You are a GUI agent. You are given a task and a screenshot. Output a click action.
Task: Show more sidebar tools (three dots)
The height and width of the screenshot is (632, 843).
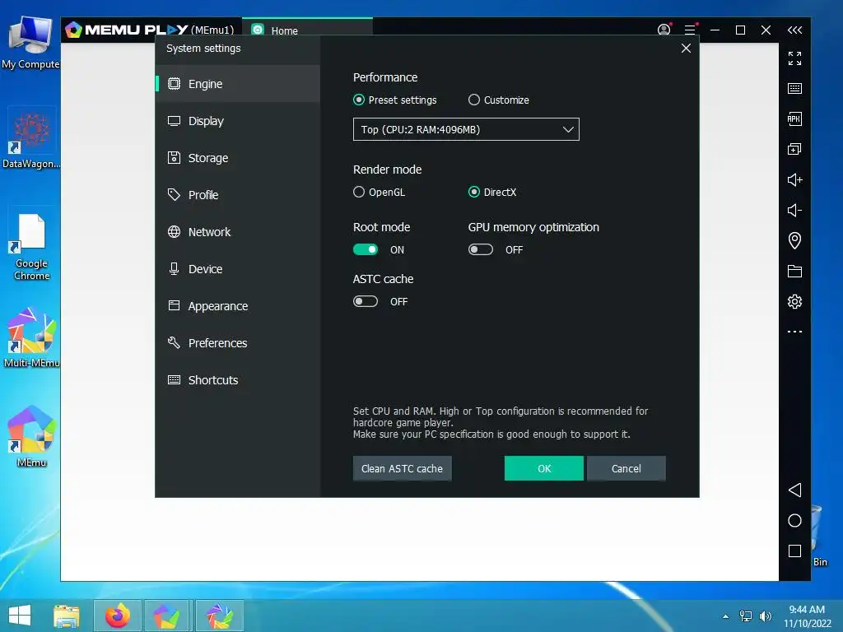[x=794, y=332]
